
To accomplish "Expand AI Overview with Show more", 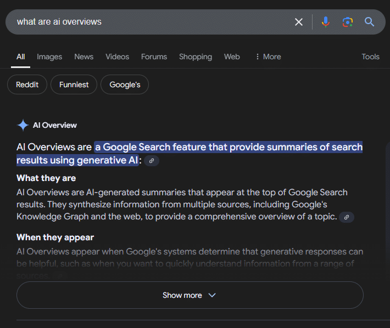I will (x=190, y=295).
